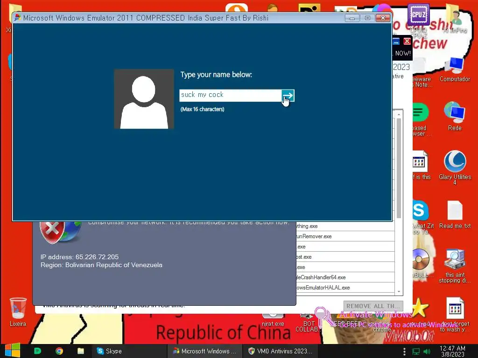
Task: Click antivirus list scroll up arrow
Action: point(399,115)
